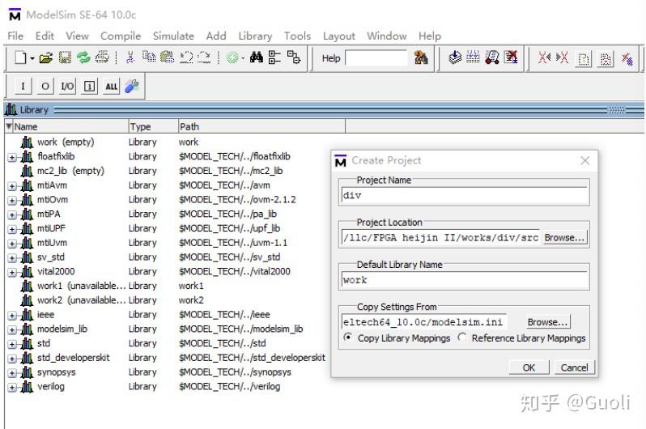Screen dimensions: 646x429
Task: Toggle the I/O inout signals filter button
Action: [67, 86]
